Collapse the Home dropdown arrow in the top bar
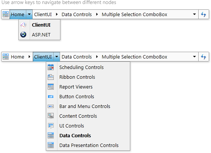This screenshot has height=153, width=211. (29, 14)
